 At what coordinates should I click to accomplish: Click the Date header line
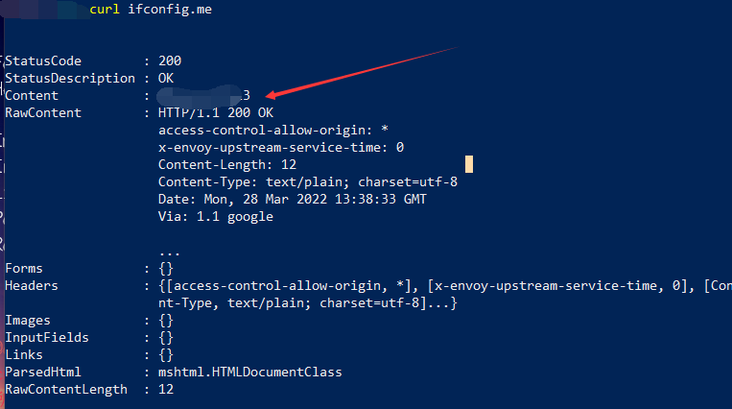[x=293, y=199]
